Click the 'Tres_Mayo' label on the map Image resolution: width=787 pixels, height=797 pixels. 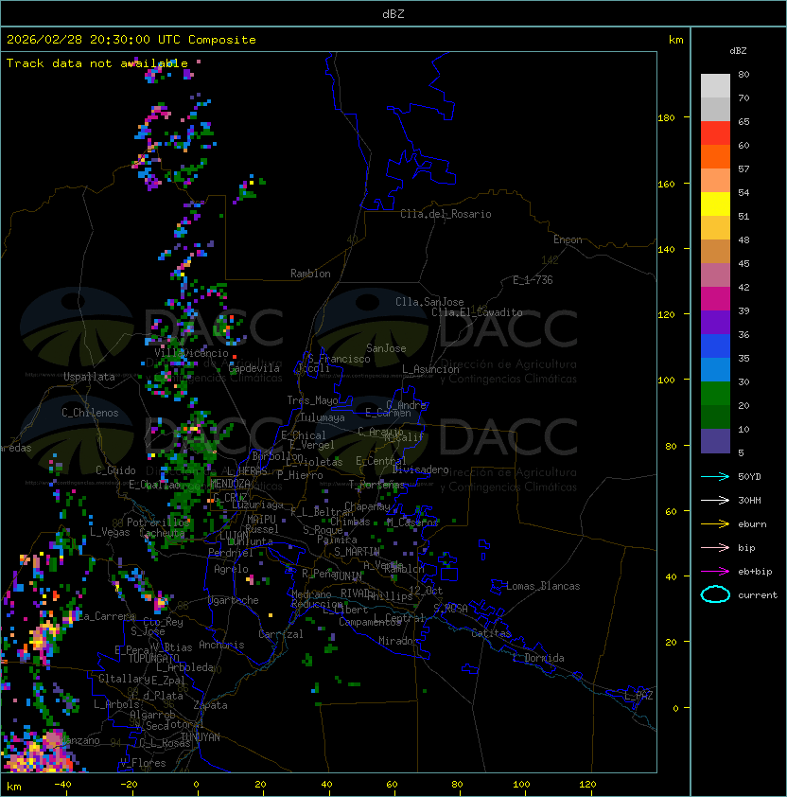click(x=312, y=400)
